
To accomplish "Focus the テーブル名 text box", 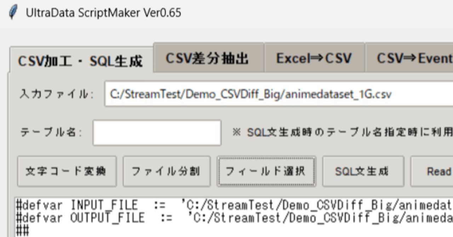I will tap(157, 133).
